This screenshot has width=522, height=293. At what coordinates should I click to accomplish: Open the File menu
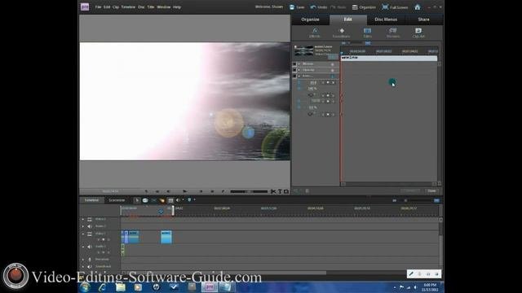pyautogui.click(x=98, y=7)
